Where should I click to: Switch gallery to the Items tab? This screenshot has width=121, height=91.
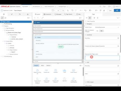[x=42, y=65]
